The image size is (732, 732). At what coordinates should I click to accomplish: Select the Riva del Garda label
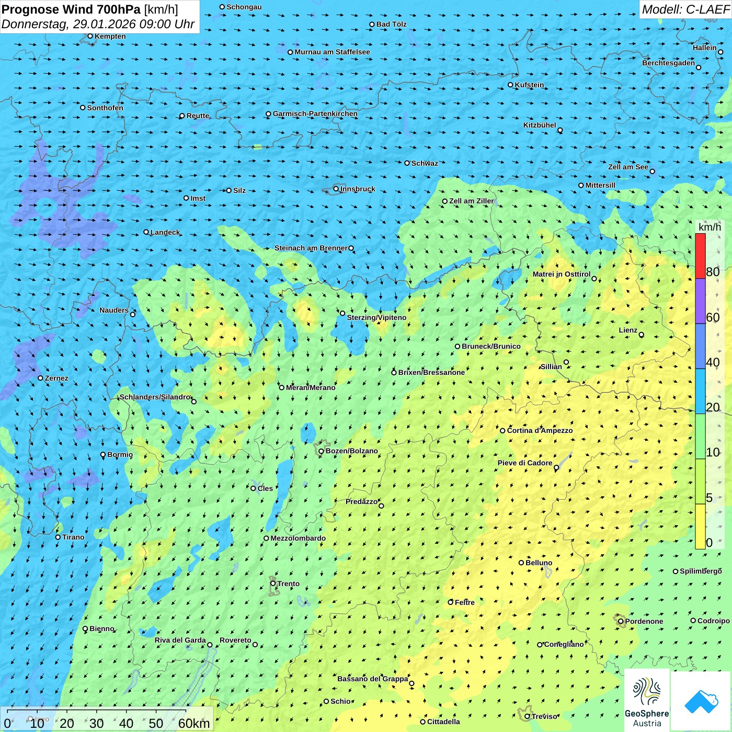(180, 640)
